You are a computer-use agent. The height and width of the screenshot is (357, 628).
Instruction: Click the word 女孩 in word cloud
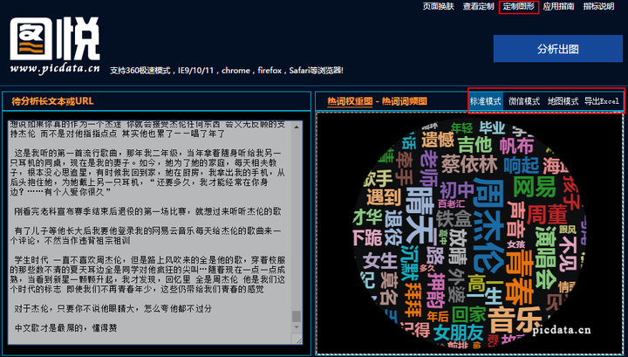pos(515,244)
